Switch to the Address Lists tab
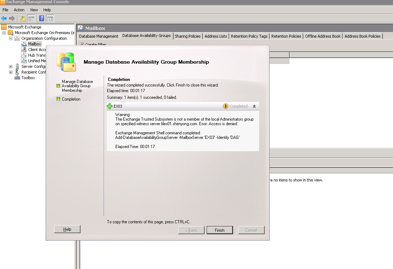Screen dimensions: 393x269 tap(215, 36)
